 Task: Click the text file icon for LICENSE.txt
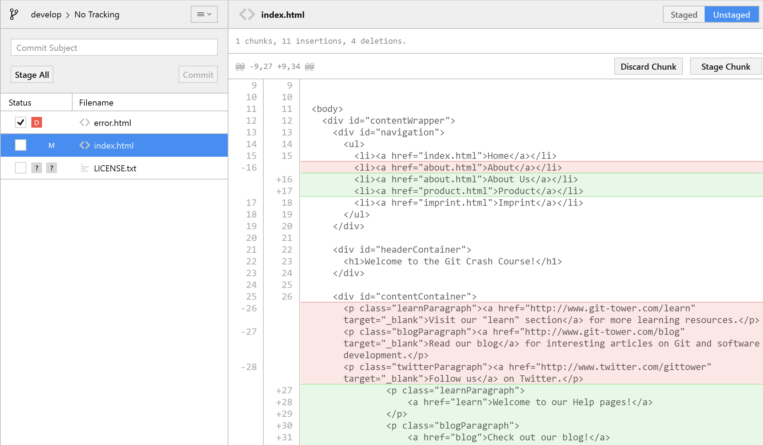84,168
